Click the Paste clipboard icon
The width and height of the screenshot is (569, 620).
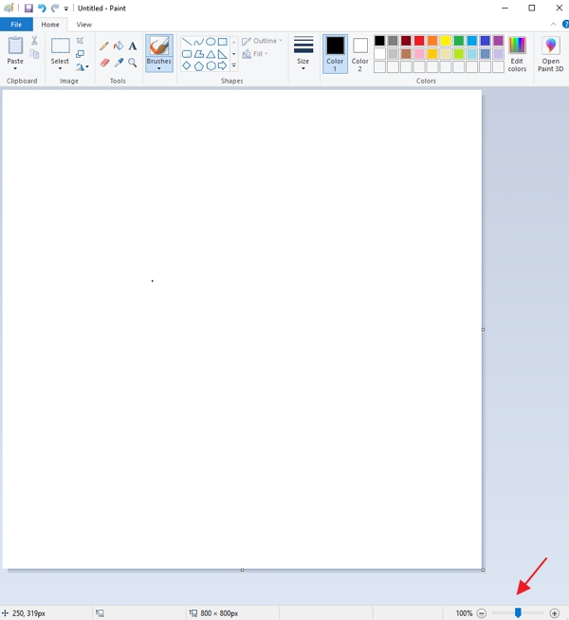click(15, 46)
